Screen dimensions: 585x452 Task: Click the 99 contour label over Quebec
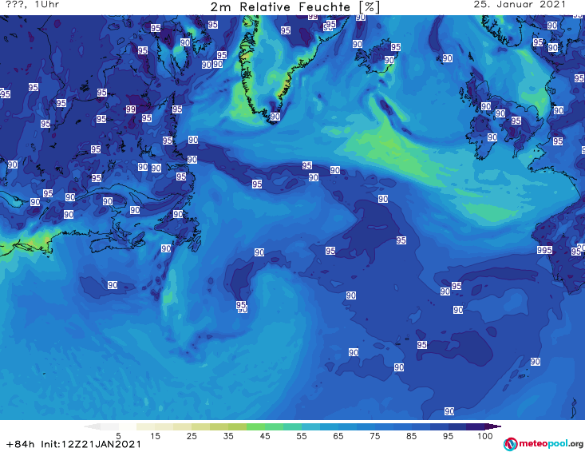click(x=131, y=109)
